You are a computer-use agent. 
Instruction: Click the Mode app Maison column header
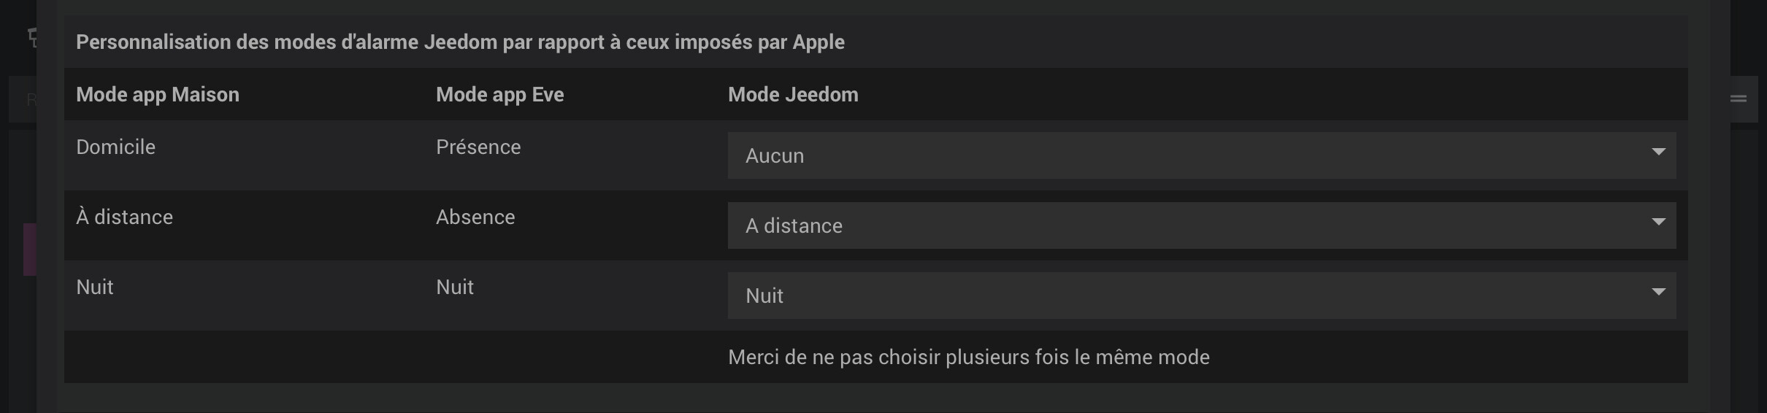[x=158, y=95]
